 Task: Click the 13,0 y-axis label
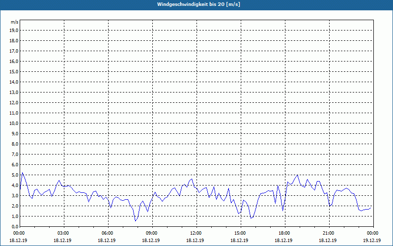point(14,92)
